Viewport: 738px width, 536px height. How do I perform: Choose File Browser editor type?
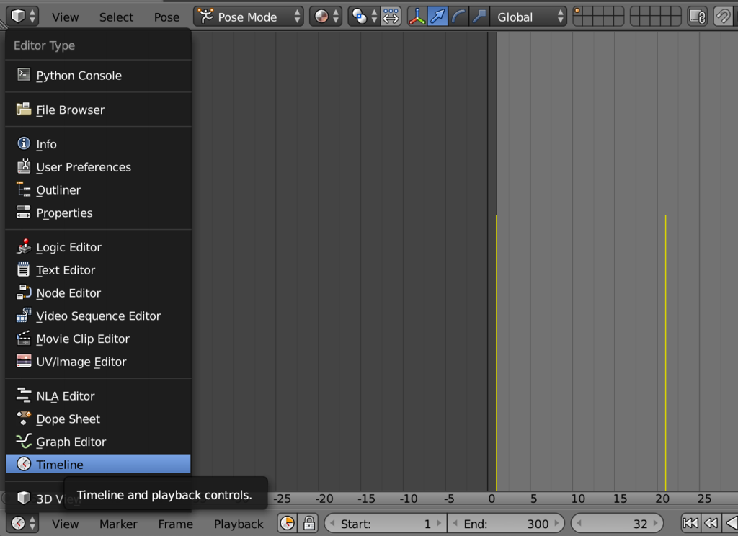pyautogui.click(x=98, y=110)
